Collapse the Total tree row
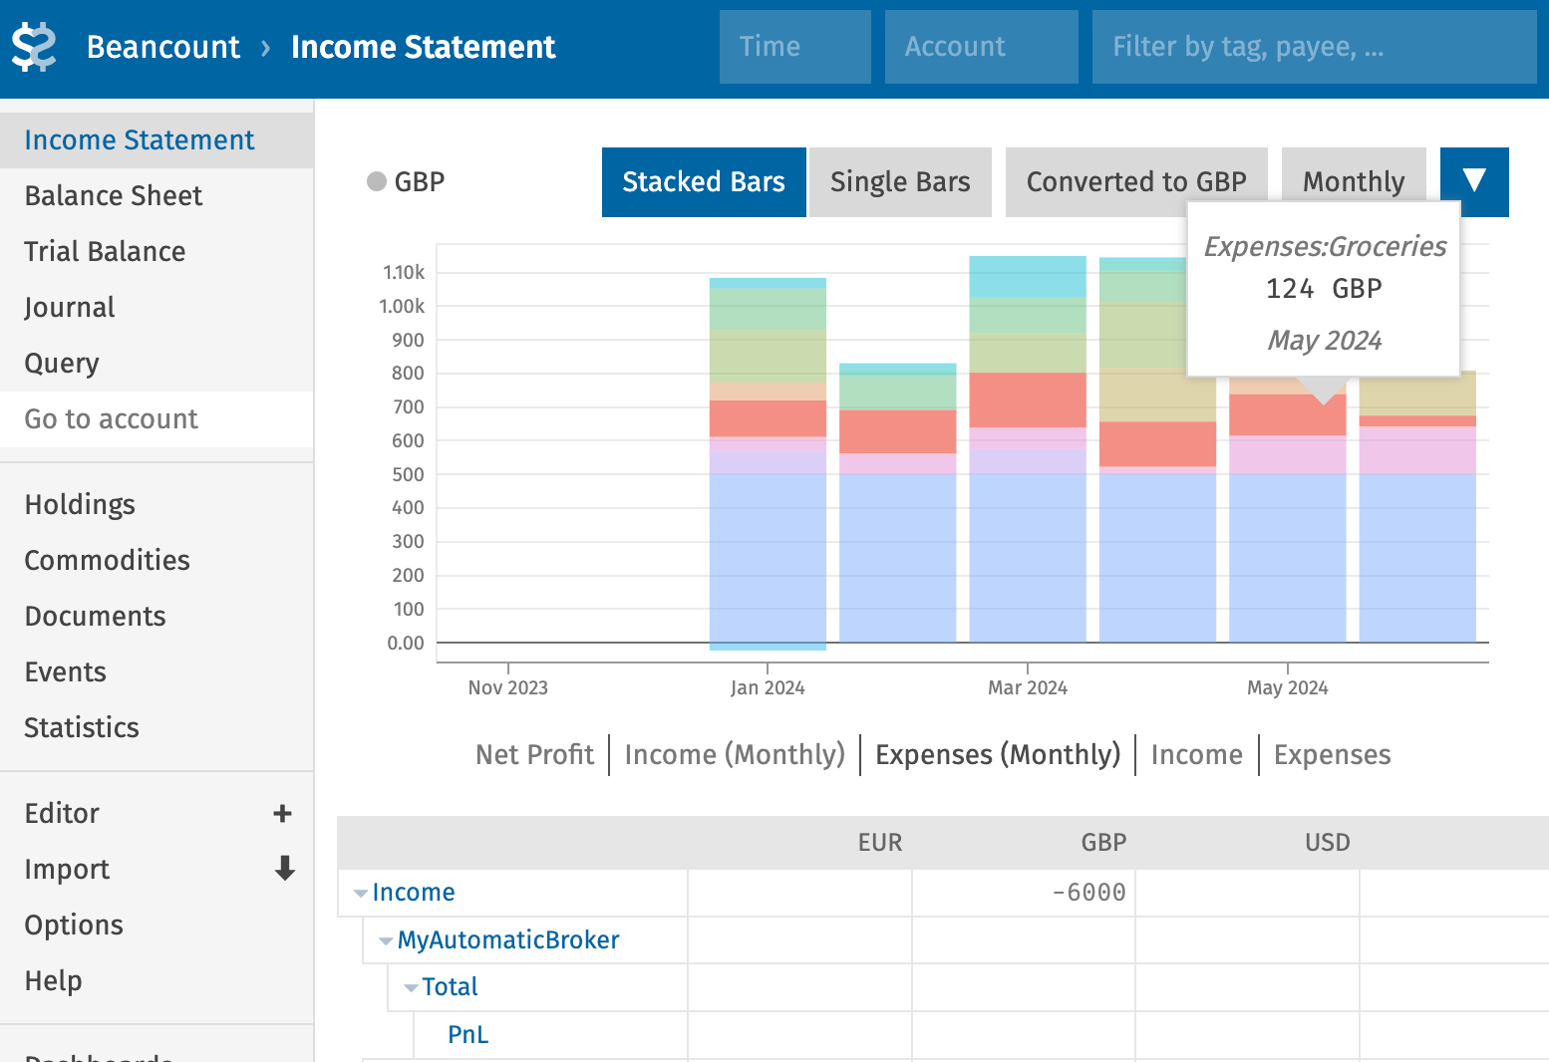The width and height of the screenshot is (1549, 1062). coord(411,988)
